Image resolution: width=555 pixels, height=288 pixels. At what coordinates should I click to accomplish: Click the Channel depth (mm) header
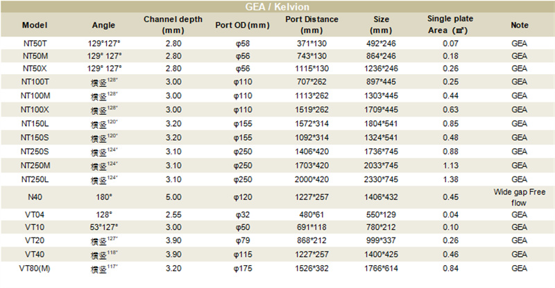pyautogui.click(x=173, y=25)
